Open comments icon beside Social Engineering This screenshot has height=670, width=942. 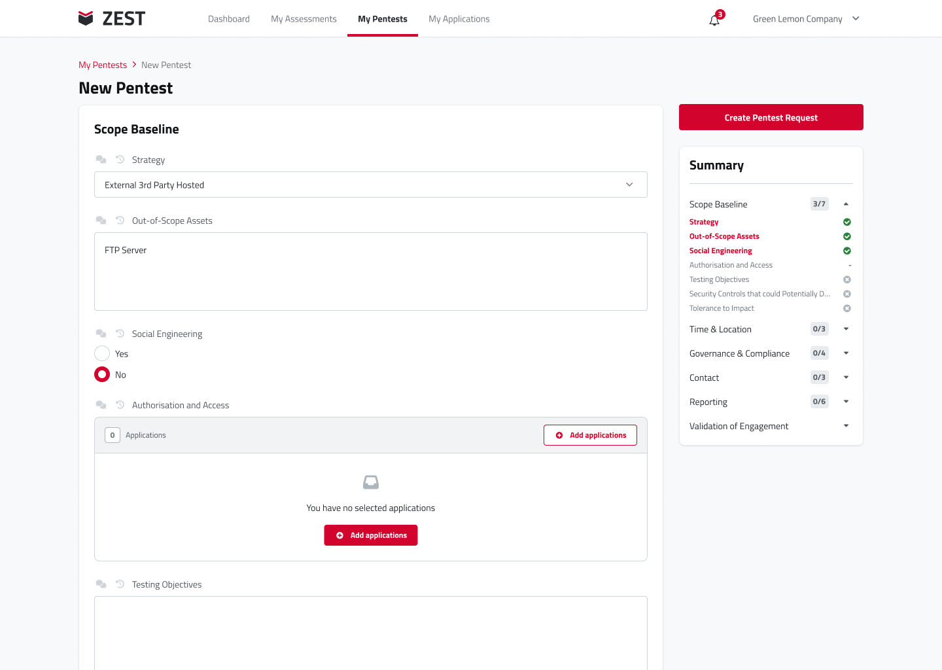101,334
